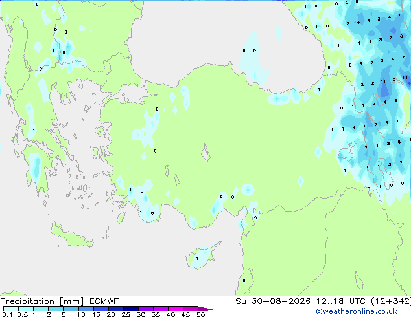Click the '35' legend scale label
Viewport: 411px width, 317px height.
tap(156, 314)
